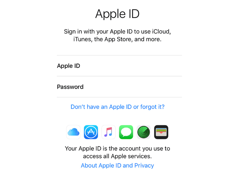Click the bold "Password" field label

pyautogui.click(x=70, y=87)
